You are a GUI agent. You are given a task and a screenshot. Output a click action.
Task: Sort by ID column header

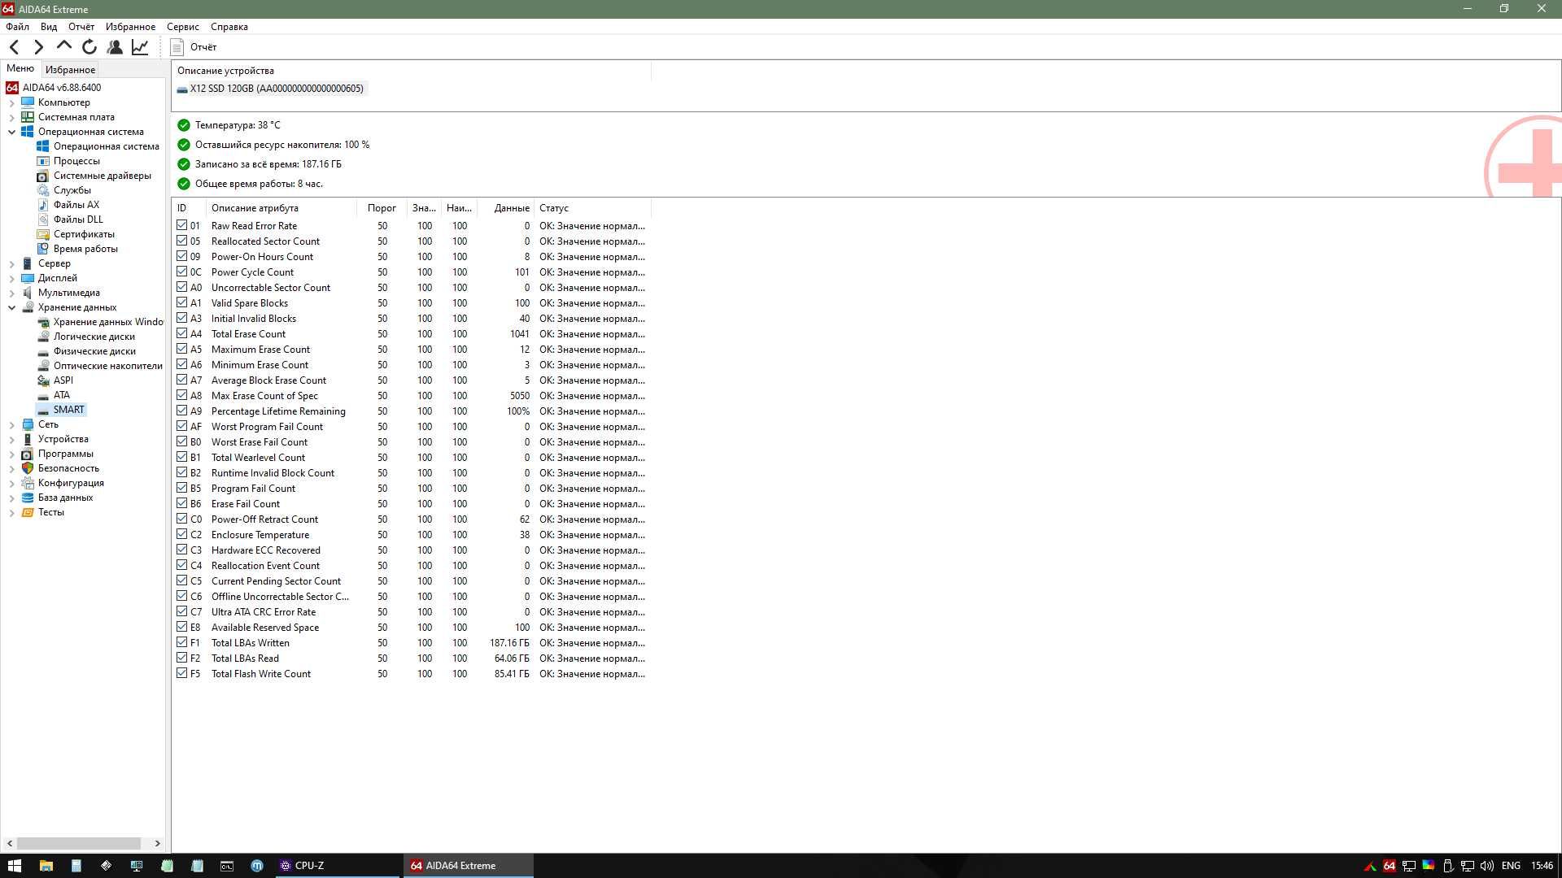point(189,208)
